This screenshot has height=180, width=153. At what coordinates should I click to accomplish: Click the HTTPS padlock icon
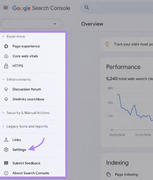(x=6, y=66)
